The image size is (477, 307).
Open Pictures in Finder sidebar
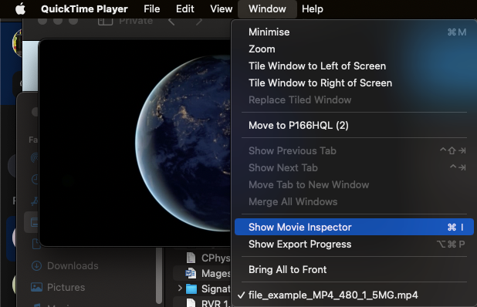click(x=66, y=287)
